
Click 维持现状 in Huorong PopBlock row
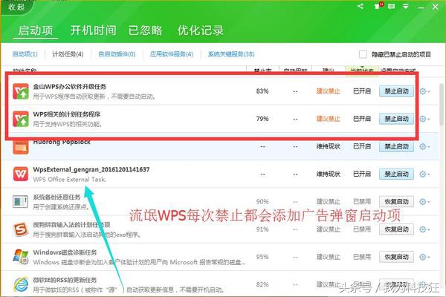(x=329, y=146)
